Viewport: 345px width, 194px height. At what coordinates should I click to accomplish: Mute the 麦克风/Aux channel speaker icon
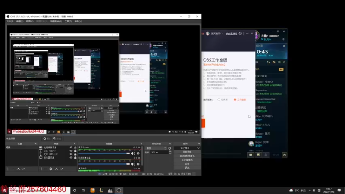pyautogui.click(x=133, y=153)
